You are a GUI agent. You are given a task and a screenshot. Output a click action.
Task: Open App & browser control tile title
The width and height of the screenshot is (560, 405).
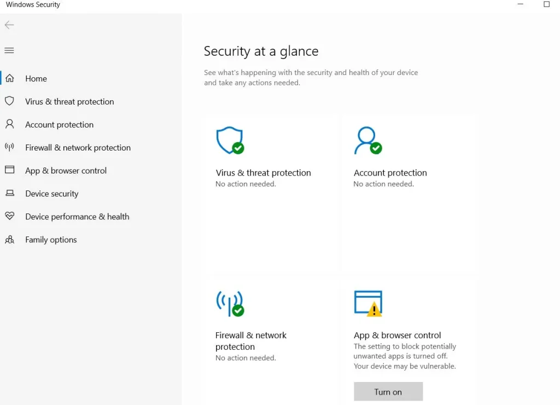(397, 335)
